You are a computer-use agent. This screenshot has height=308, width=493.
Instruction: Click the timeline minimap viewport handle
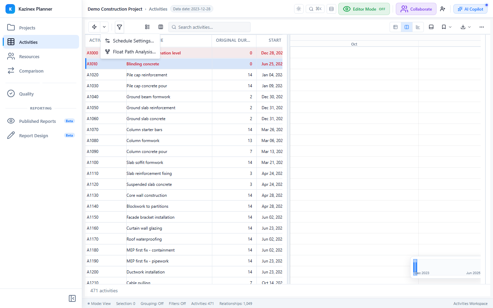(x=415, y=267)
